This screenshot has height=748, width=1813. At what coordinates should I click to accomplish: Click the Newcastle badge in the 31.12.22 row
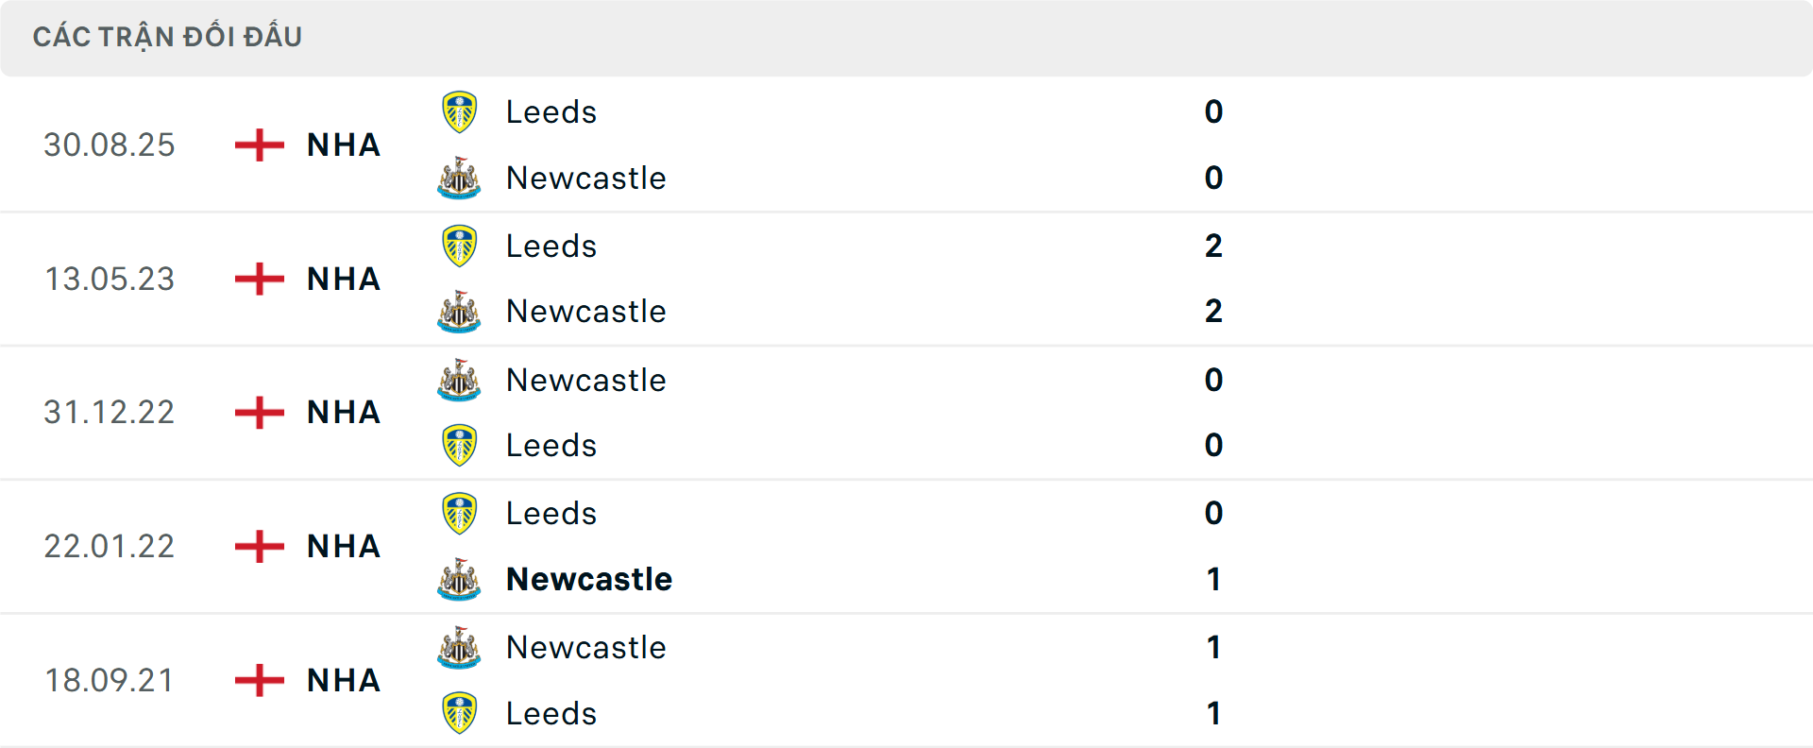coord(459,380)
